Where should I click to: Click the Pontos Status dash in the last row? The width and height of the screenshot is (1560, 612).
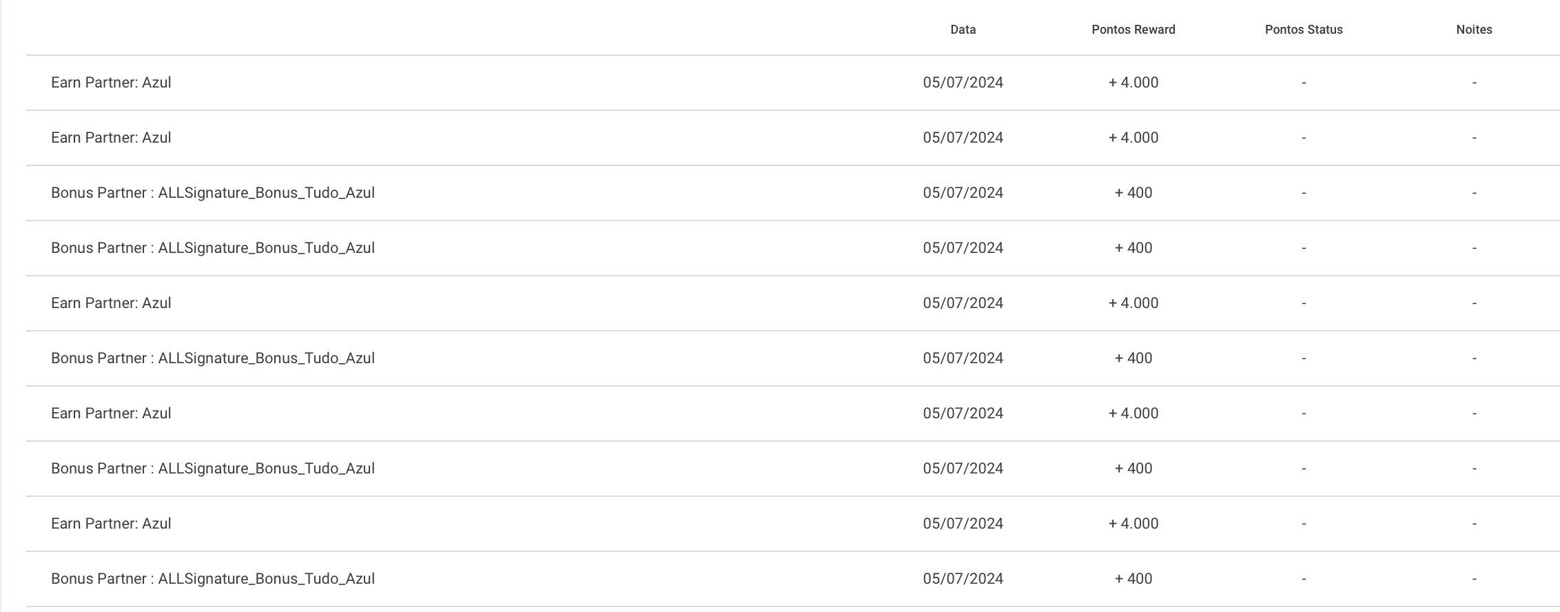(x=1304, y=579)
